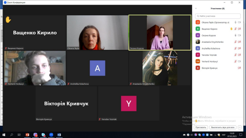246x138 pixels.
Task: Click the Пригласить button
Action: [201, 127]
